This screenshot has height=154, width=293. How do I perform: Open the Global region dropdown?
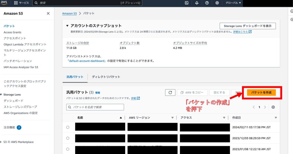pos(233,3)
